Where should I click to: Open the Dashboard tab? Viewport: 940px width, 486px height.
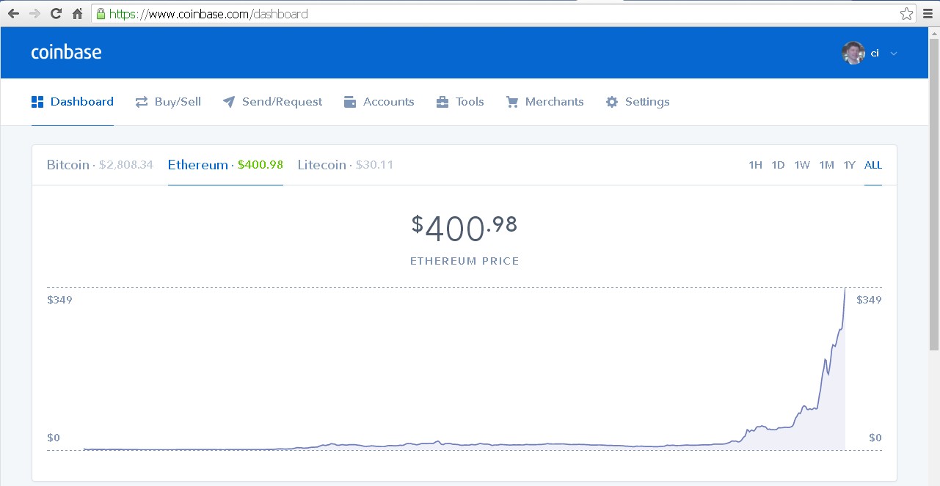click(73, 102)
